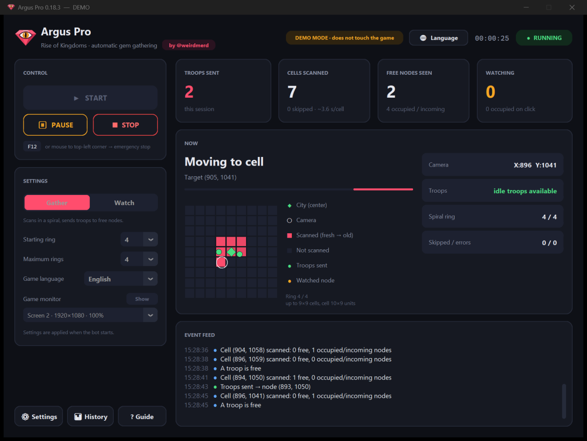Click the DEMO MODE banner
This screenshot has width=587, height=441.
[x=344, y=38]
